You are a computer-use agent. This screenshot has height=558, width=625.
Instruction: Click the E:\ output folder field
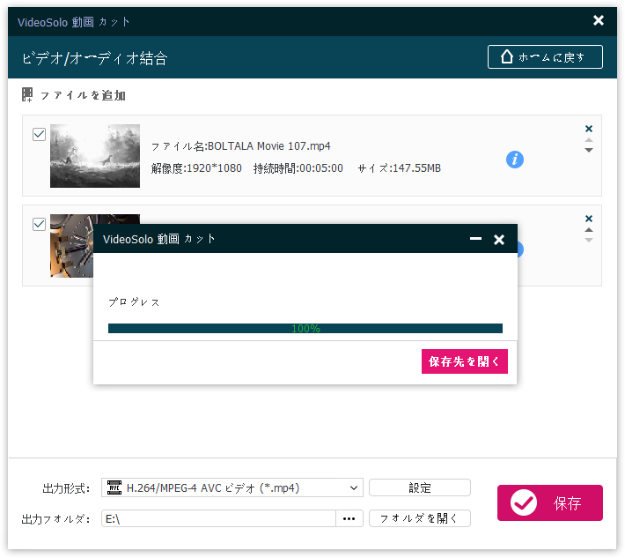click(x=218, y=518)
